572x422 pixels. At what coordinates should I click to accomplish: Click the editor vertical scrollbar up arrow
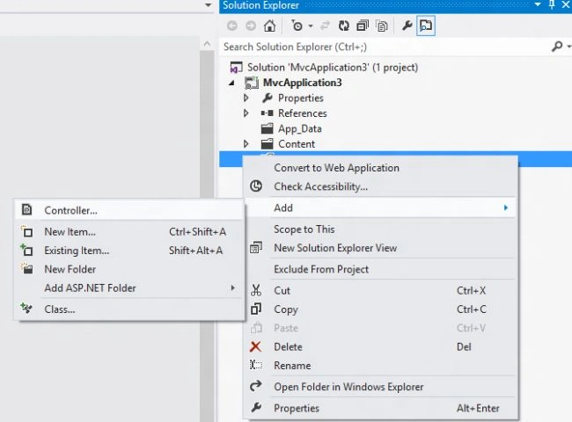click(x=207, y=44)
